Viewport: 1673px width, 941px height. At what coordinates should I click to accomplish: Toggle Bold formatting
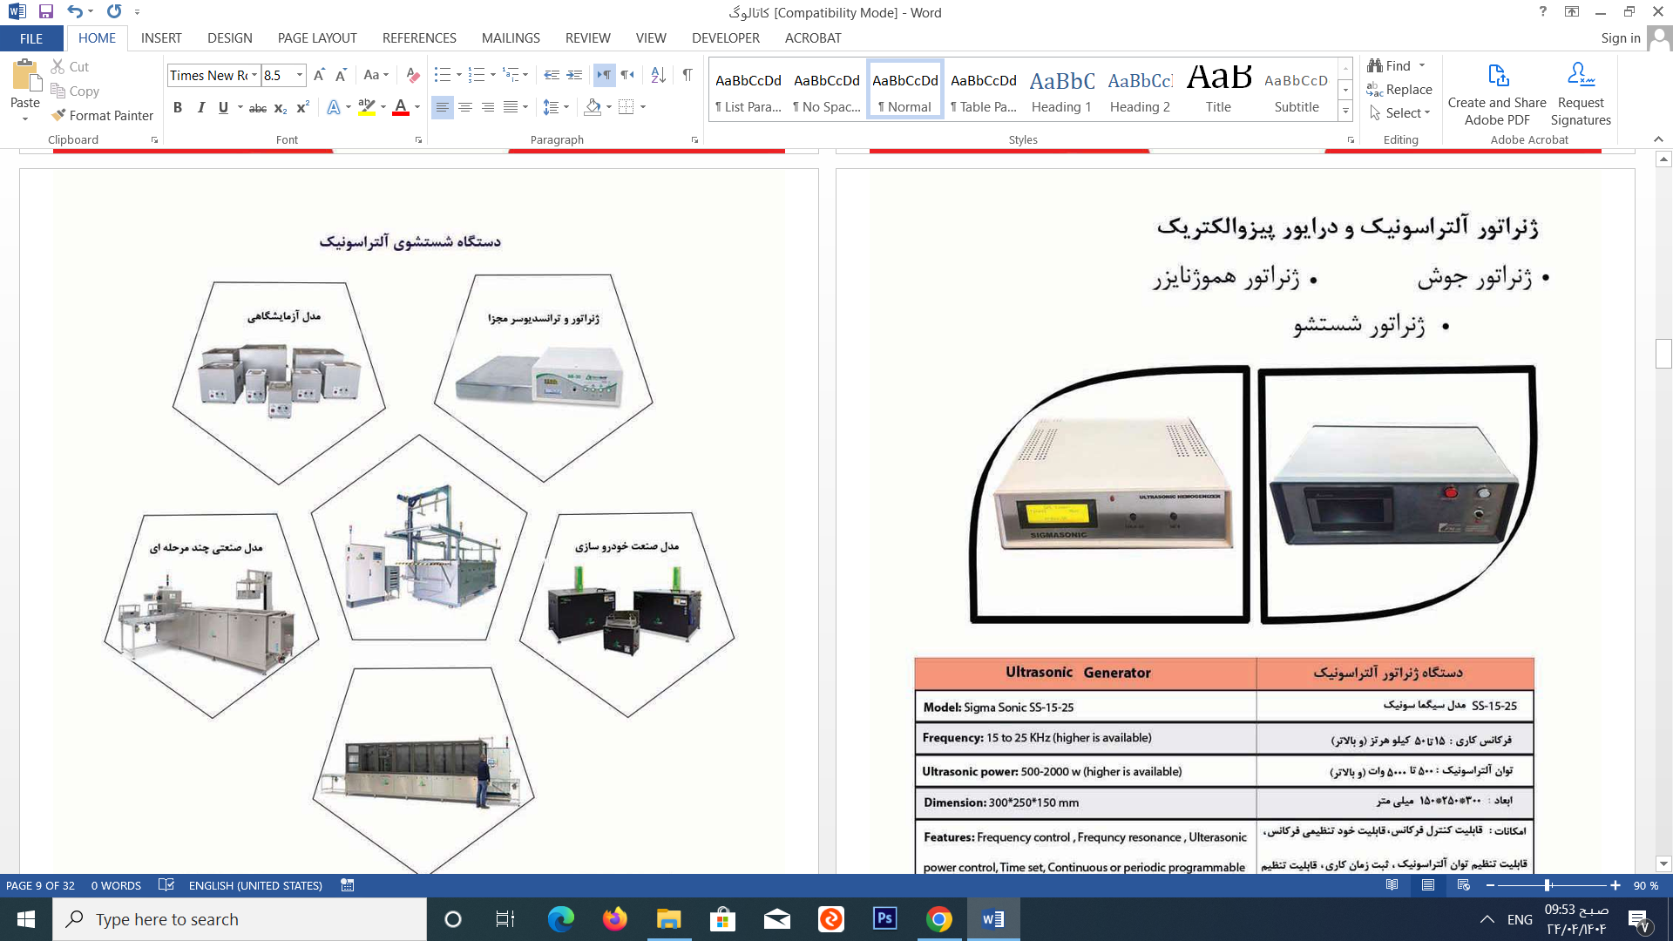click(178, 107)
